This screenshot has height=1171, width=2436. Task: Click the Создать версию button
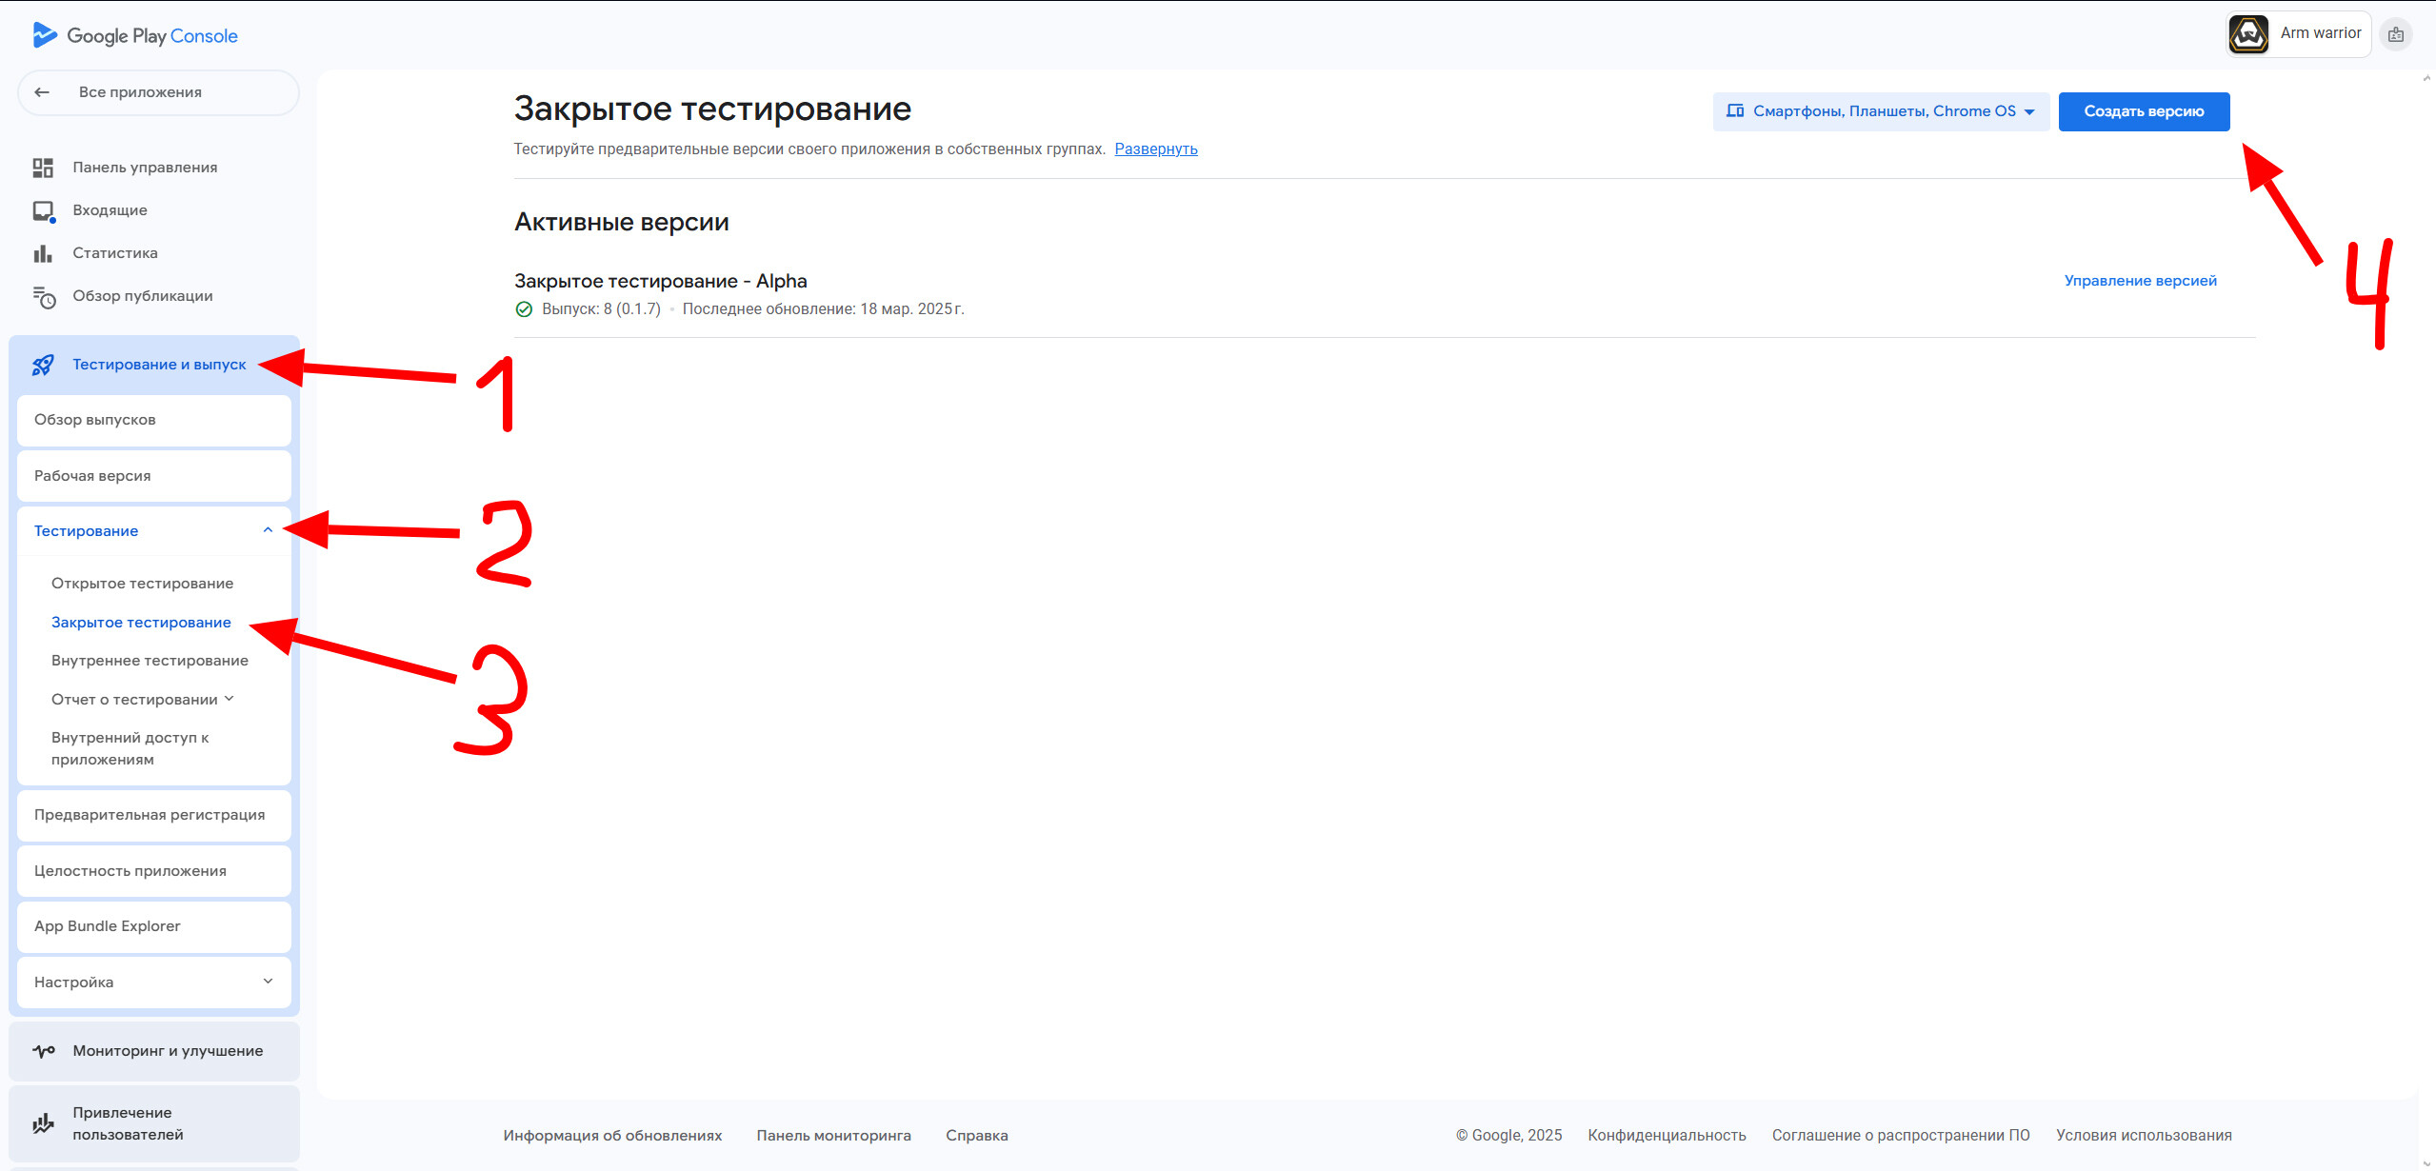(2144, 111)
